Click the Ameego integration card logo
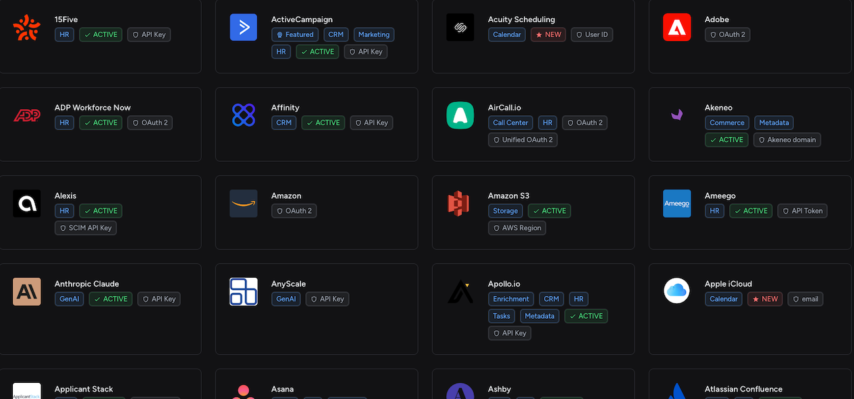Screen dimensions: 854x399 tap(676, 204)
